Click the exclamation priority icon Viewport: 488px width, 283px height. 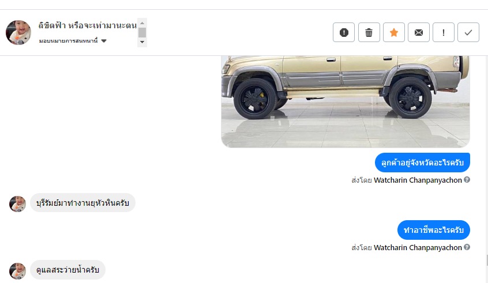444,32
